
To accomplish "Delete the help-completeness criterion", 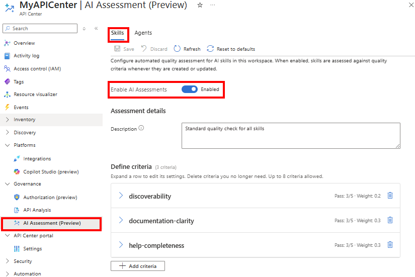I will [x=390, y=245].
